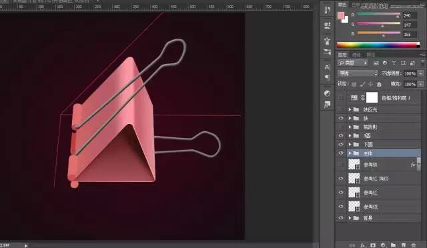Open the blend mode dropdown
The height and width of the screenshot is (248, 427).
358,73
